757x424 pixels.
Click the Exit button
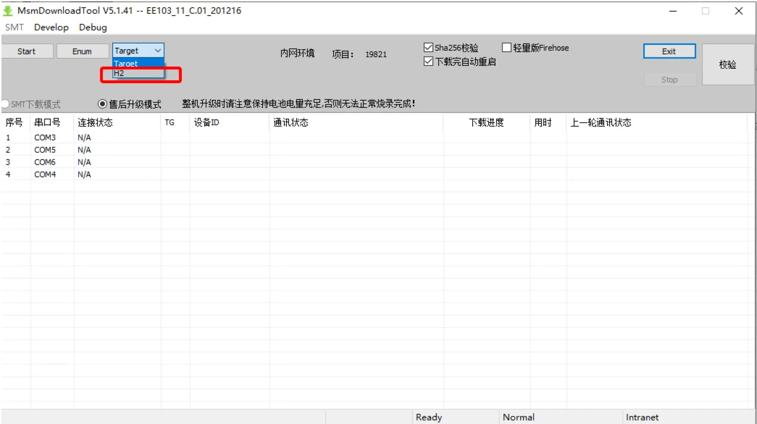[x=669, y=51]
